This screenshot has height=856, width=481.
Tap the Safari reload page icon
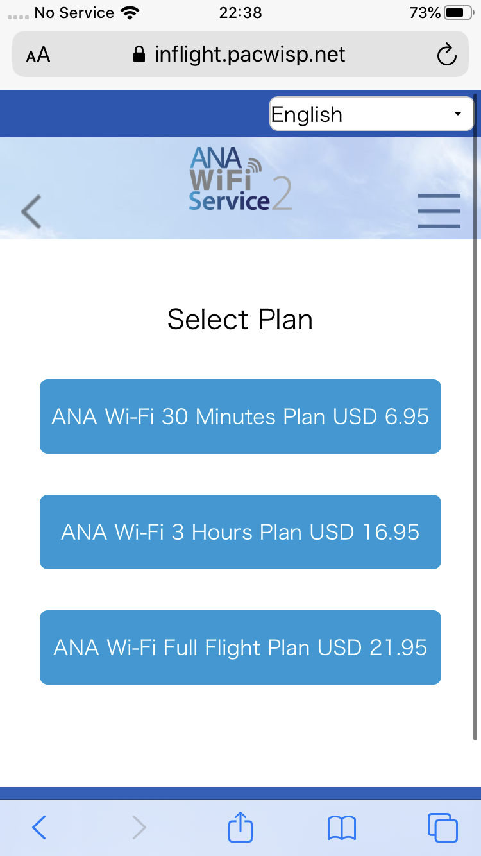point(446,55)
